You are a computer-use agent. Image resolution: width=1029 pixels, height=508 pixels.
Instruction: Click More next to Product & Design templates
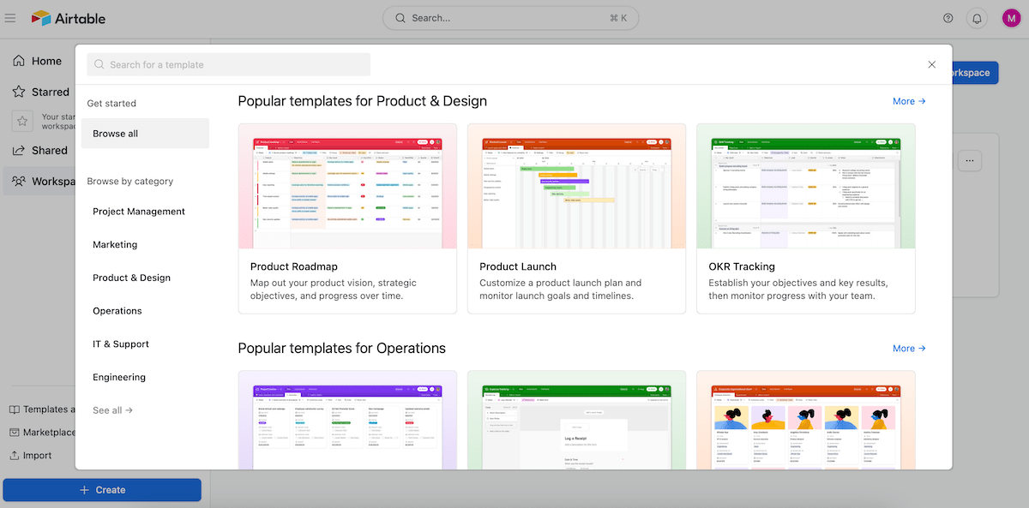pyautogui.click(x=908, y=100)
